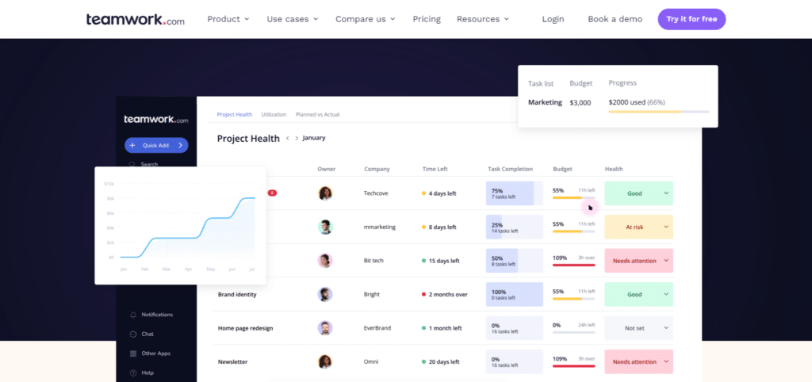Select the Project Health tab
The height and width of the screenshot is (382, 812).
235,114
